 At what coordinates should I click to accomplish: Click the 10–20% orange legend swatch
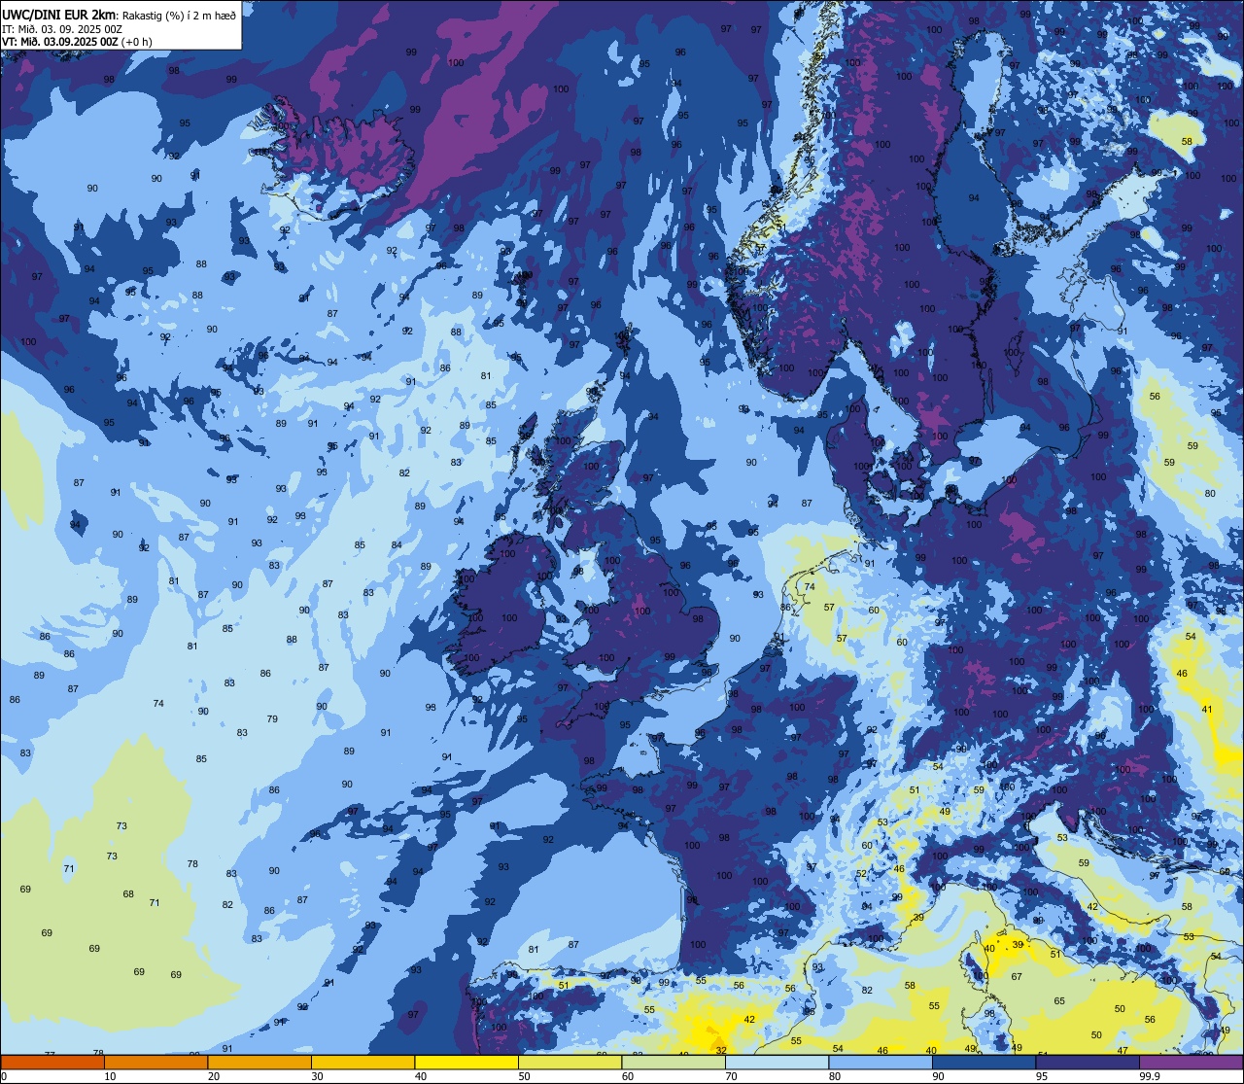click(155, 1062)
